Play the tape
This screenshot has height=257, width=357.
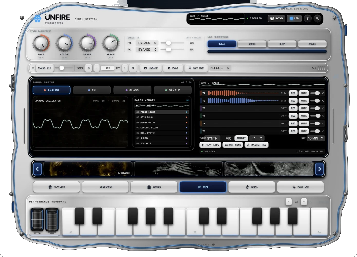coord(211,145)
